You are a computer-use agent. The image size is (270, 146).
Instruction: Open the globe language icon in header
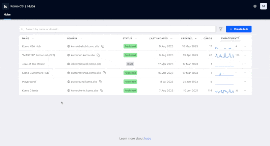pyautogui.click(x=255, y=6)
